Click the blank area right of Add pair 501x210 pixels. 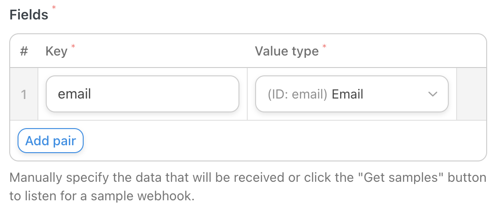point(277,141)
